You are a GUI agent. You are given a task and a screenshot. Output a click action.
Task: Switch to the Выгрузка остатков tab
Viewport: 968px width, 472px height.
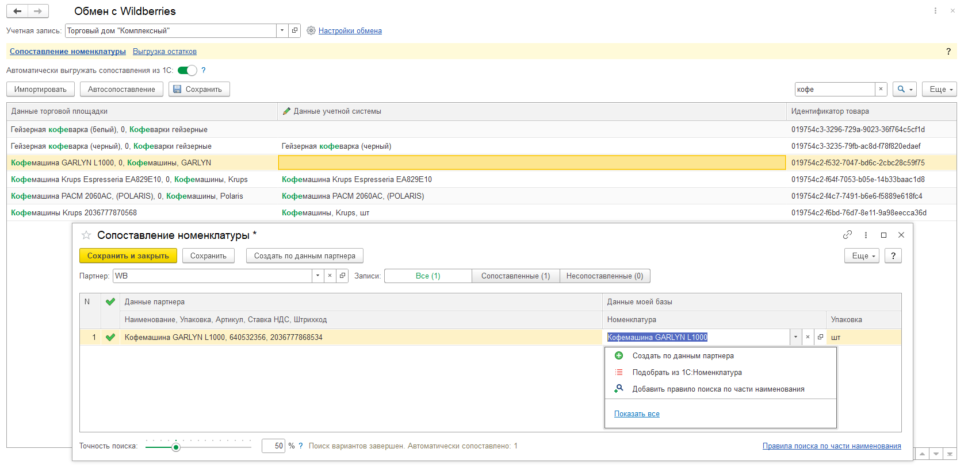pyautogui.click(x=164, y=51)
